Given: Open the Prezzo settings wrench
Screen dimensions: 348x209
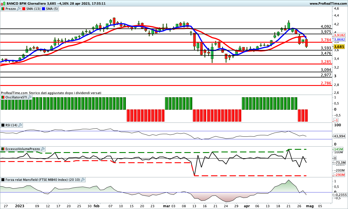Looking at the screenshot, I should tap(19, 9).
